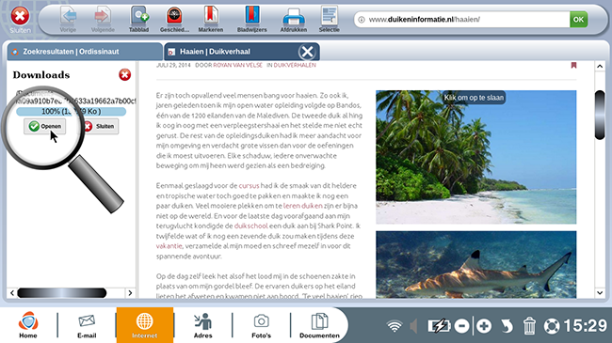Viewport: 612px width, 343px height.
Task: Open the 'leren duiken' link
Action: point(303,206)
